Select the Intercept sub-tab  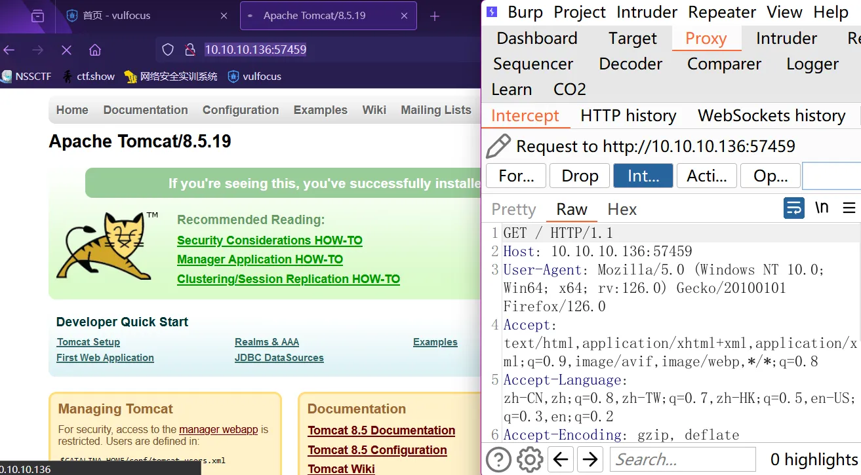[525, 116]
